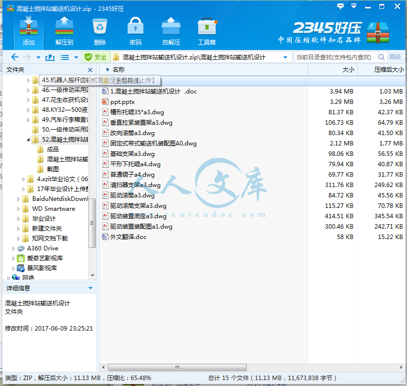Select 改向滚筒a3.dwg file
This screenshot has height=386, width=407.
(132, 133)
